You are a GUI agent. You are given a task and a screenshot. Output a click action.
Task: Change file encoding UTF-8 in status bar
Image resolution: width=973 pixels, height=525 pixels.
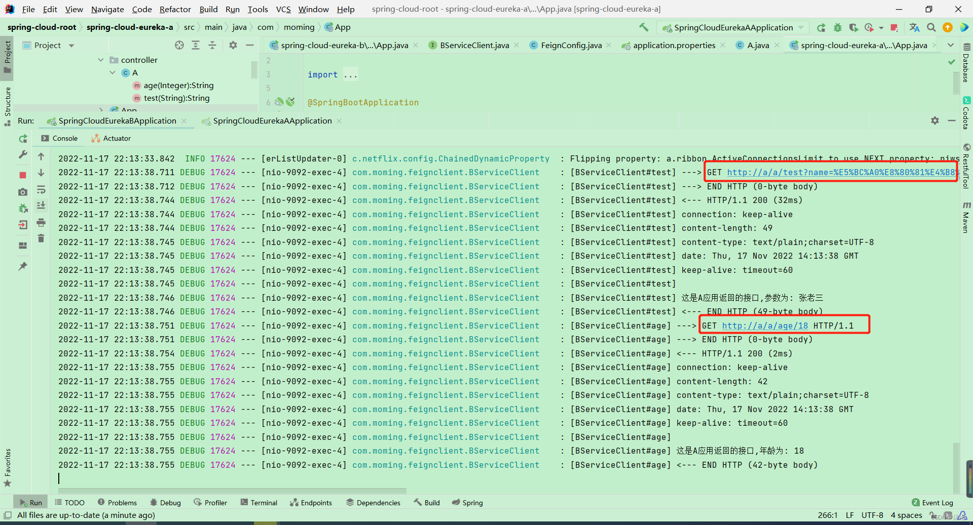click(872, 515)
